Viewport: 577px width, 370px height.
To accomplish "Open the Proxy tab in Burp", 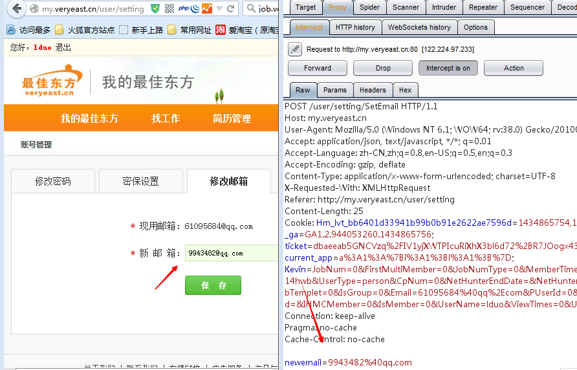I will click(338, 7).
